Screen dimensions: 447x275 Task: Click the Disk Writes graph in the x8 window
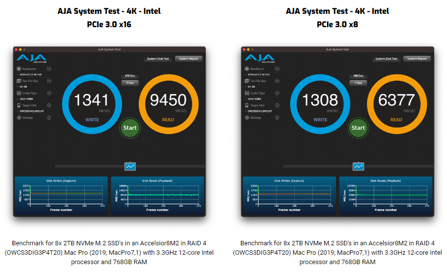tap(289, 196)
